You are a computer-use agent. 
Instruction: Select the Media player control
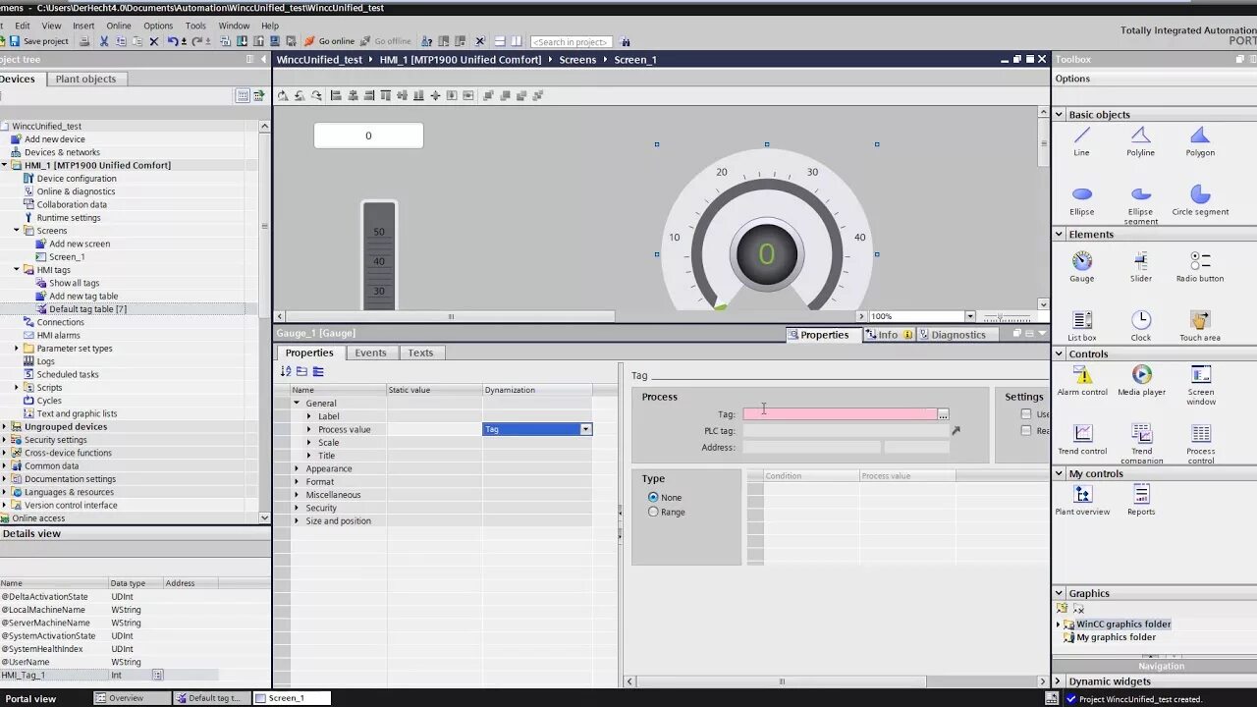tap(1140, 381)
